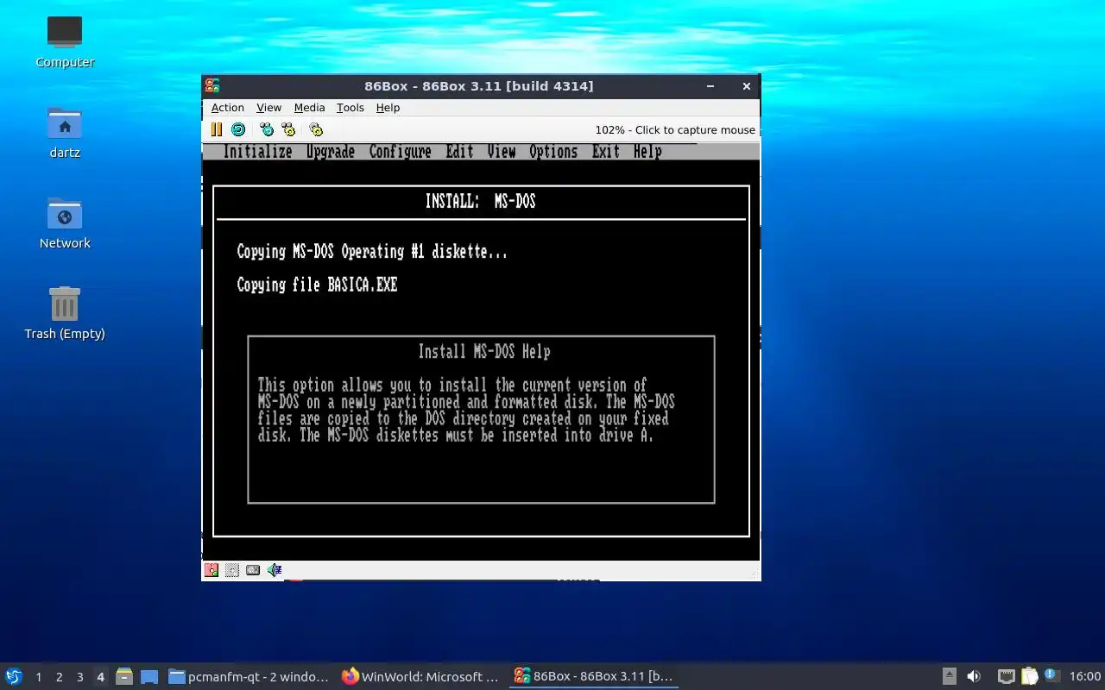
Task: Click the update notification tray icon
Action: tap(1051, 675)
